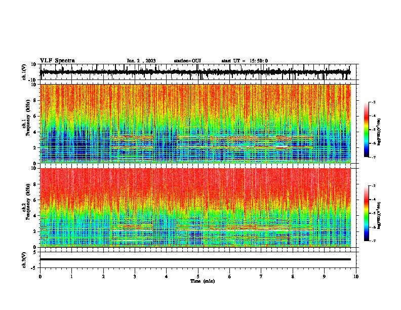Click the ch.2 spectrogram color scale bar
The height and width of the screenshot is (310, 401).
click(367, 213)
